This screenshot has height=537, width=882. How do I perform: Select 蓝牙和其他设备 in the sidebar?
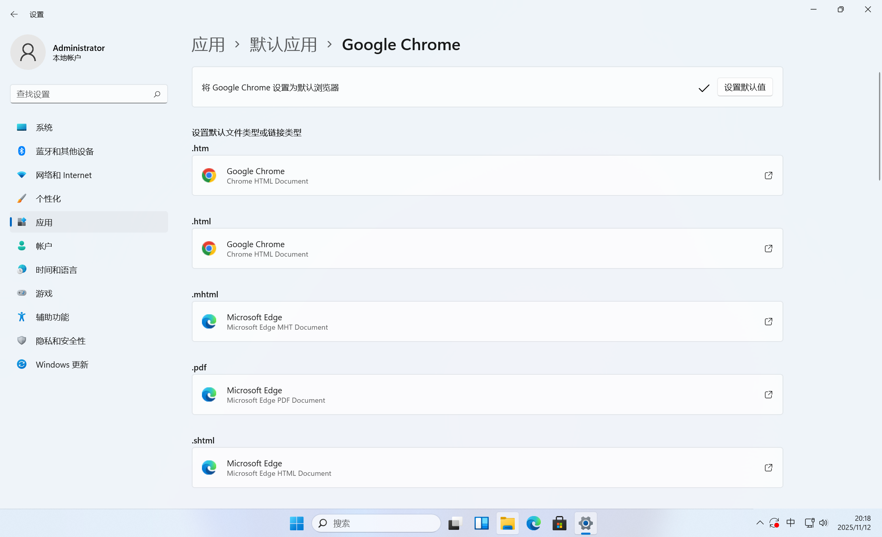pos(65,151)
